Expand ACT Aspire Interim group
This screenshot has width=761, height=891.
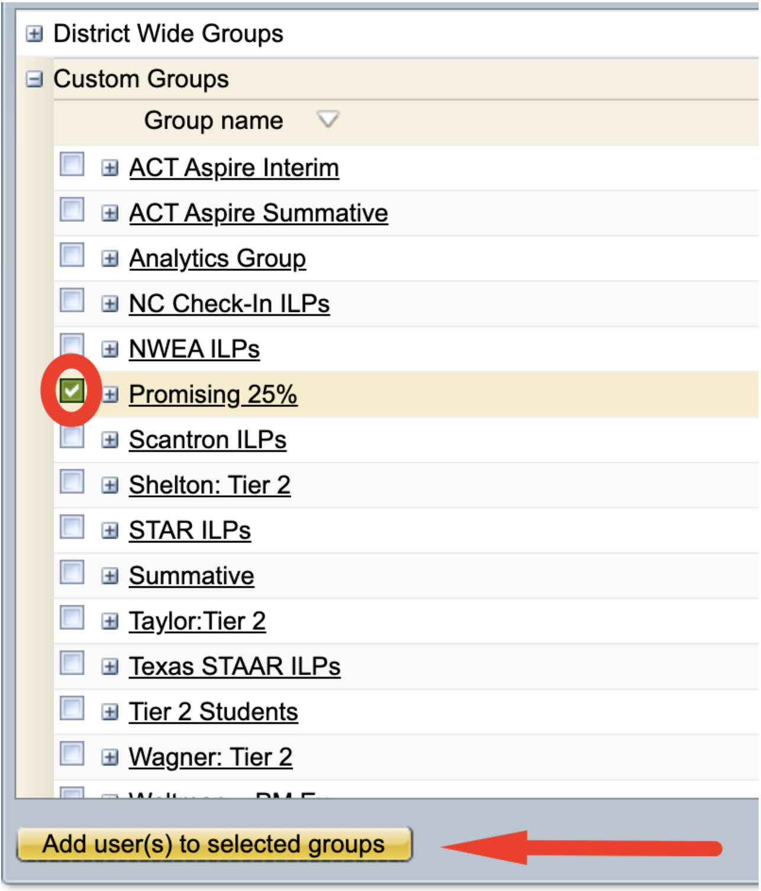click(x=110, y=168)
